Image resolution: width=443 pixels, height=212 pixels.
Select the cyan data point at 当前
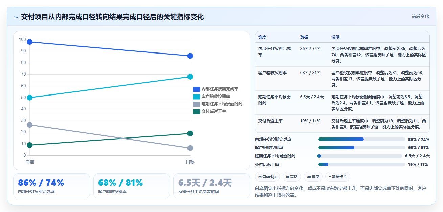tap(30, 98)
